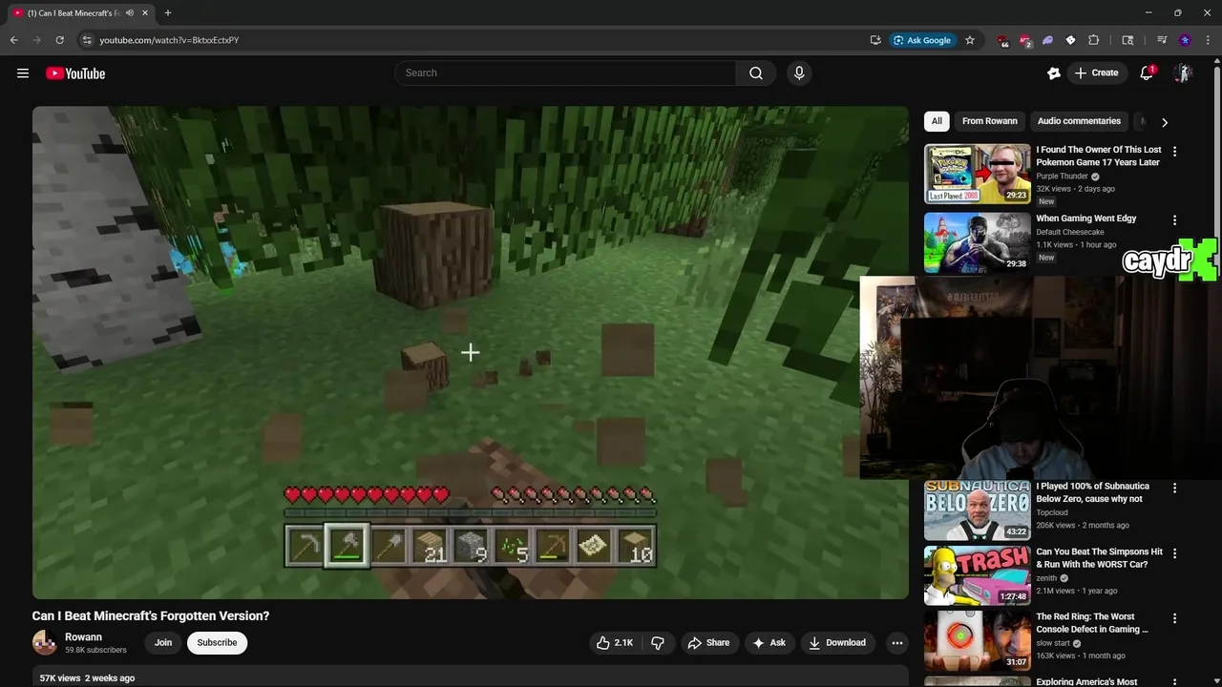Viewport: 1222px width, 687px height.
Task: Open the Extensions puzzle menu
Action: tap(1094, 40)
